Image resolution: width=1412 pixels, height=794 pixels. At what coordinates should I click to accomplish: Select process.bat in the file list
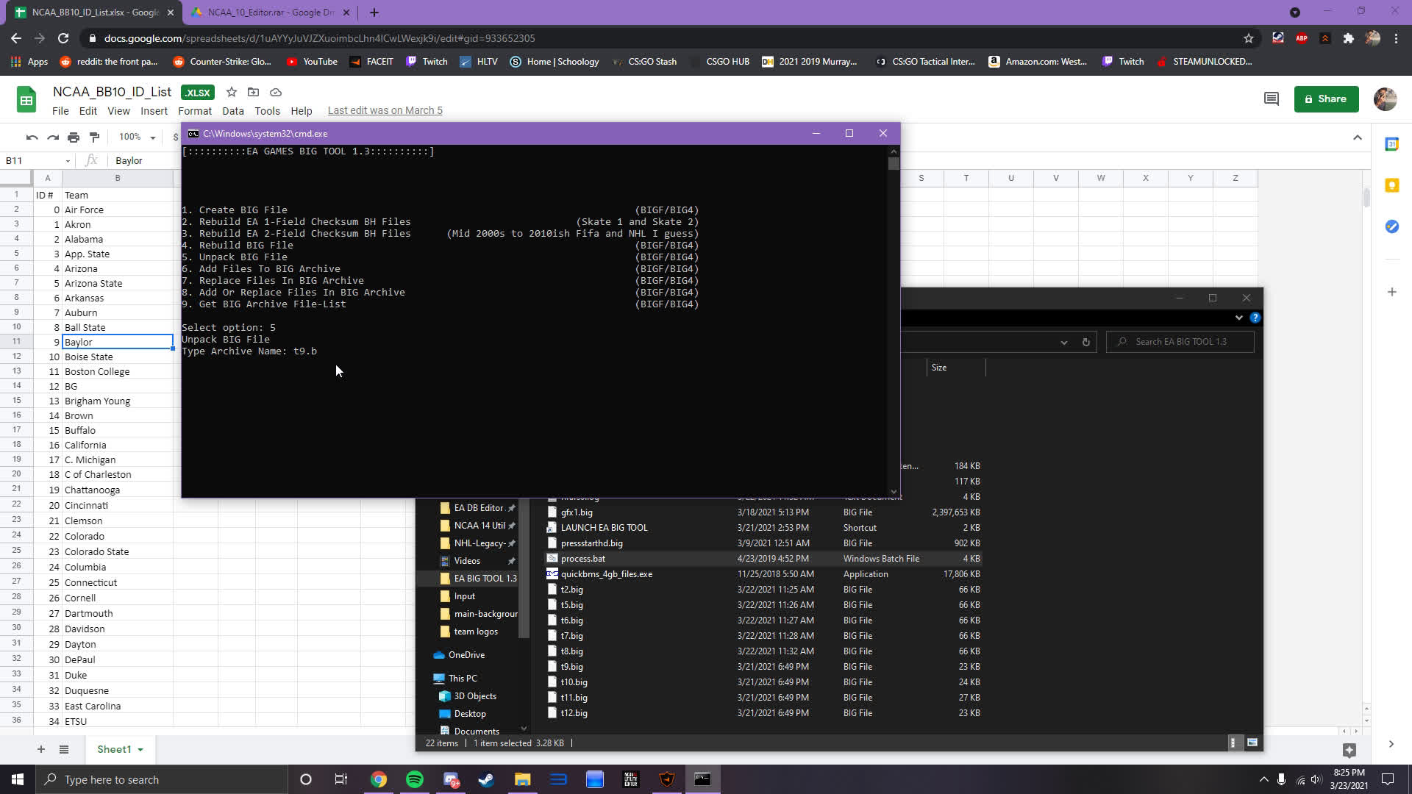[x=582, y=559]
